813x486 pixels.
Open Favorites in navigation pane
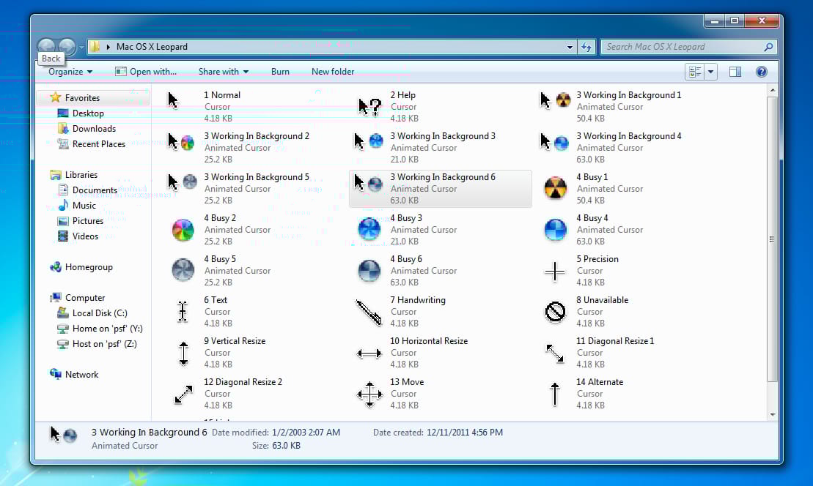click(82, 98)
